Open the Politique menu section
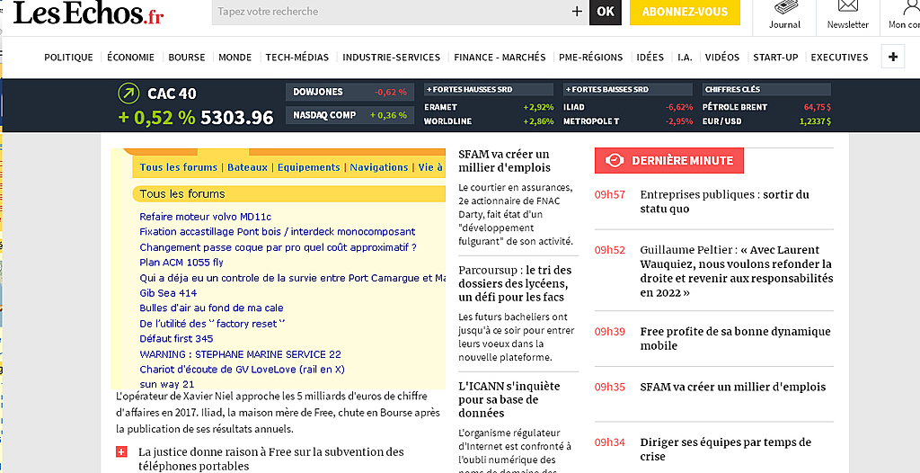Viewport: 920px width, 473px height. coord(68,57)
